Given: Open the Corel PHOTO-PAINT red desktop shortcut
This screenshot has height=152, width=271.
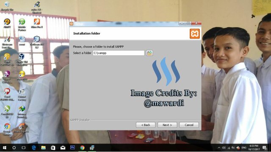Looking at the screenshot, I should click(7, 95).
